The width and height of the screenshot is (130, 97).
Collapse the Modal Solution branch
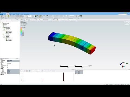(x=4, y=37)
